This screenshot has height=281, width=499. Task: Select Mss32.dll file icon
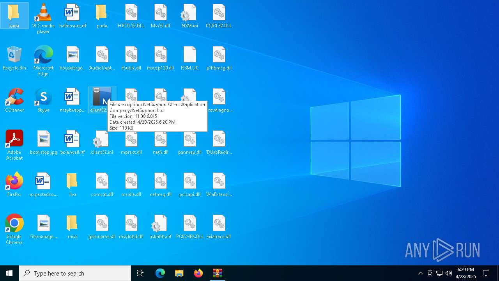point(160,16)
